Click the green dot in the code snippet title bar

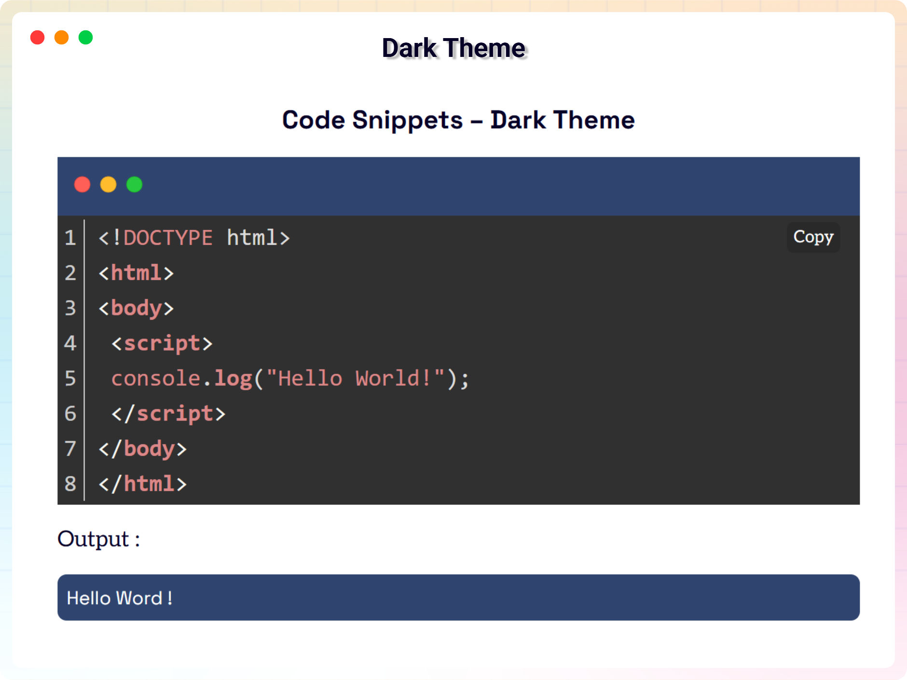coord(134,185)
